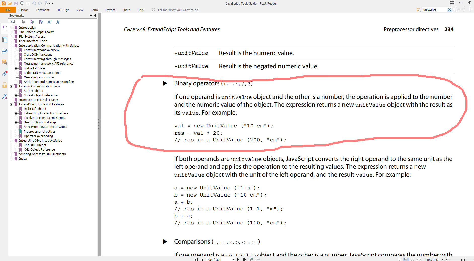This screenshot has height=261, width=474.
Task: Open the Layers panel
Action: click(5, 51)
